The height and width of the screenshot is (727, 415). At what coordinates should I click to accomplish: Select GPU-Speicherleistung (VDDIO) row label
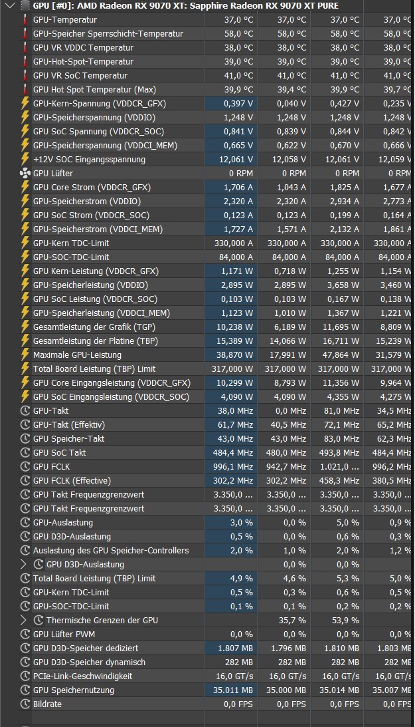tap(91, 285)
